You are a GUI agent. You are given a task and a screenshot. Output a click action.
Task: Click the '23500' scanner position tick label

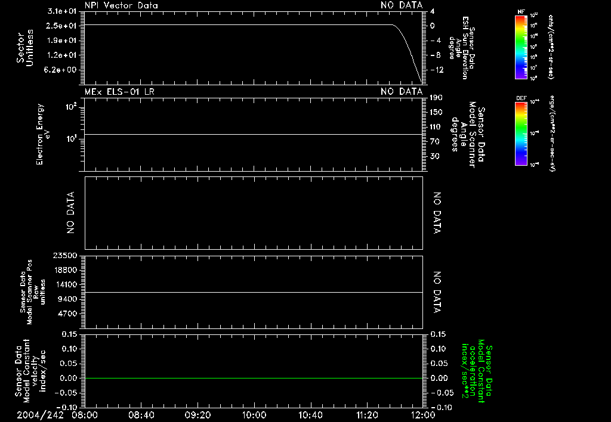click(64, 255)
